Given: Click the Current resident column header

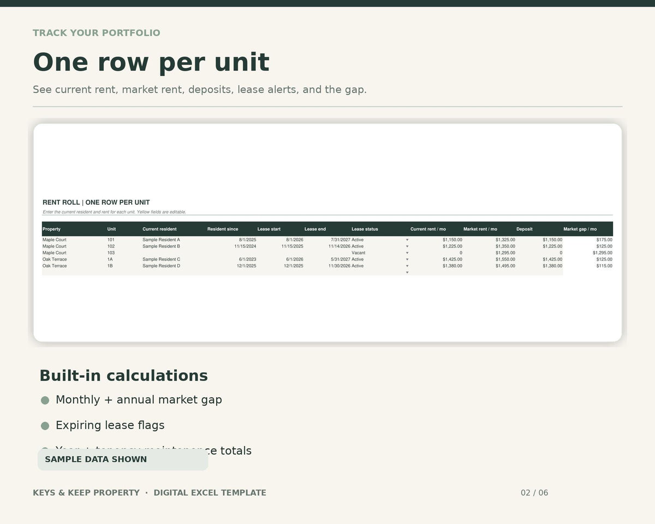Looking at the screenshot, I should point(159,229).
